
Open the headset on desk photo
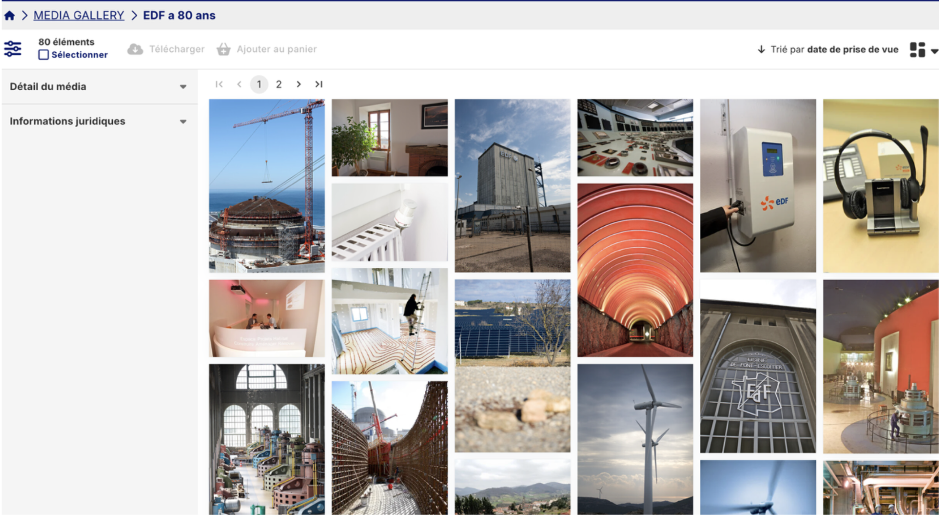pyautogui.click(x=881, y=186)
